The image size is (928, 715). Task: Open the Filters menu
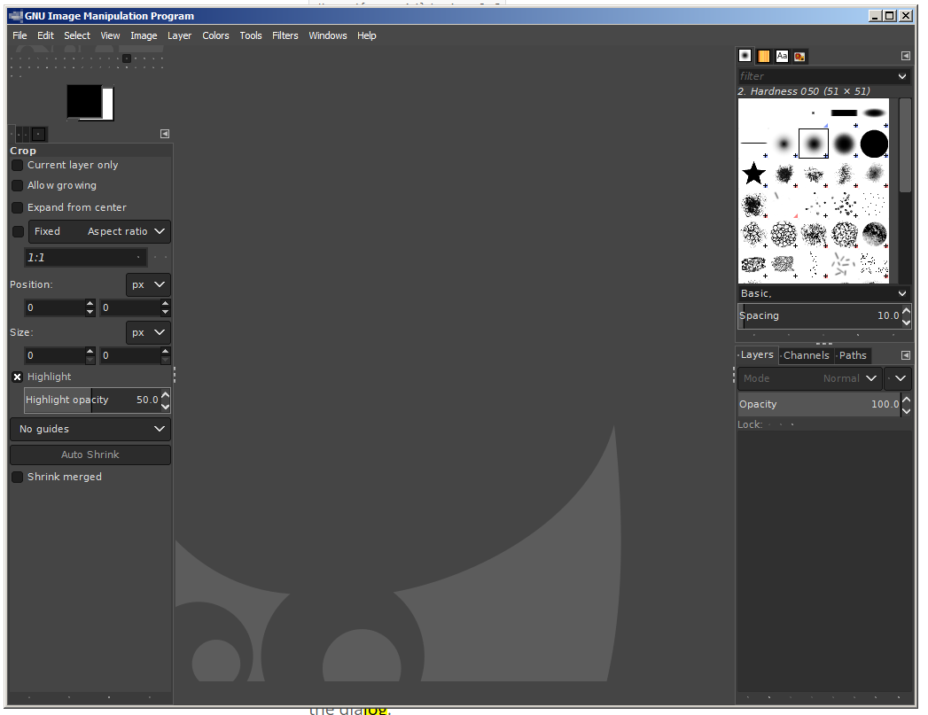(285, 35)
